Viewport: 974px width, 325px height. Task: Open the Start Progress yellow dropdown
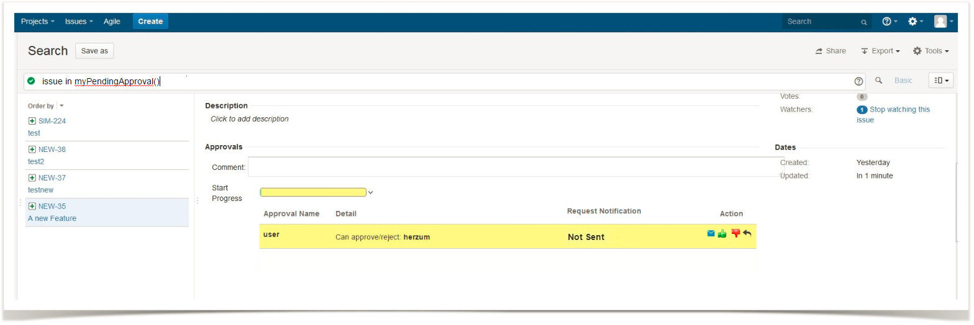pos(317,192)
